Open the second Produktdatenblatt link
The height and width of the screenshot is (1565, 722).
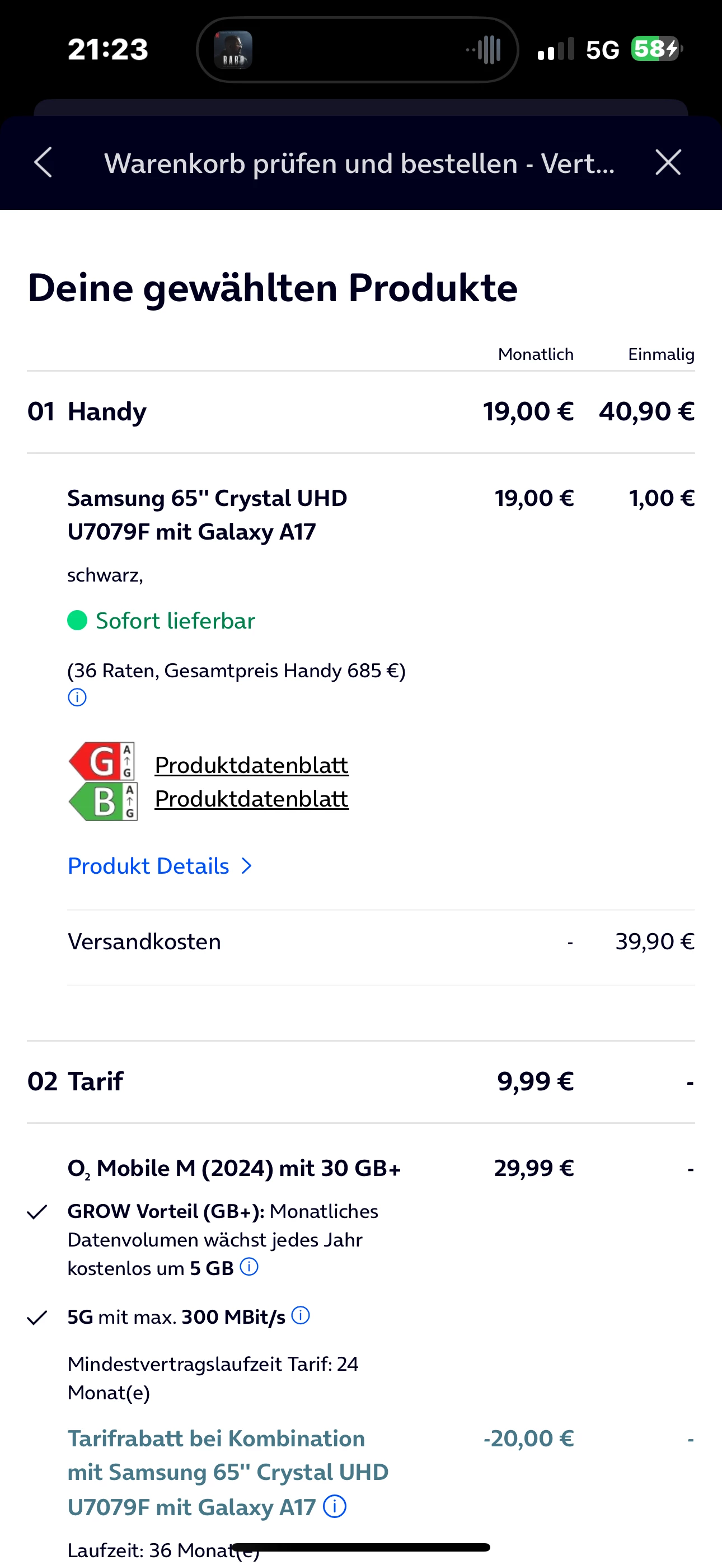252,799
